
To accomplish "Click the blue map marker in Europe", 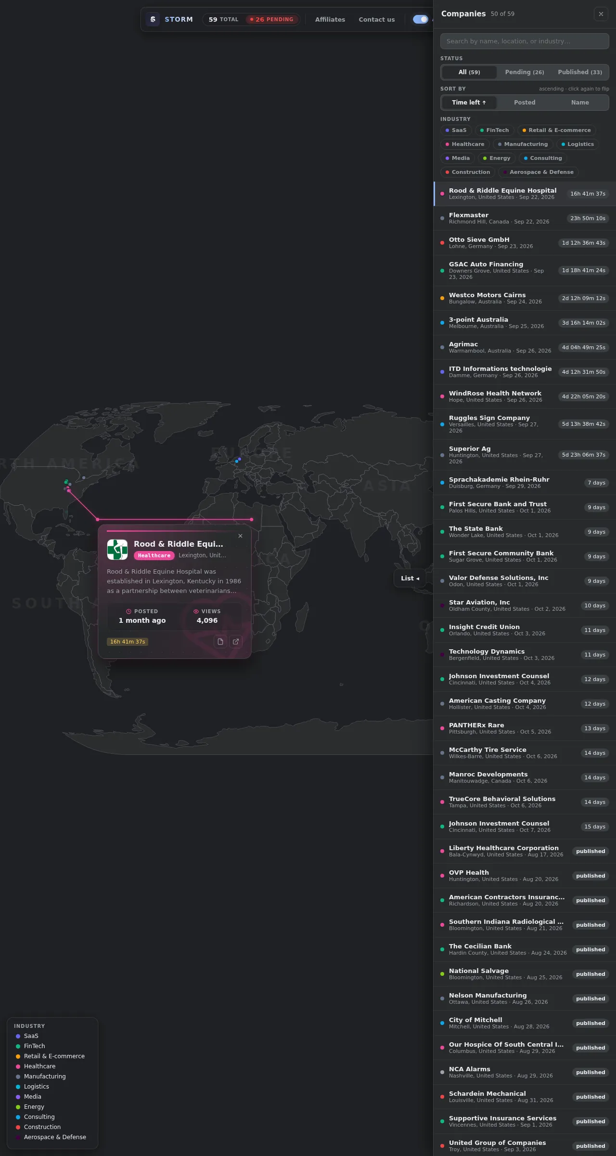I will pyautogui.click(x=236, y=461).
